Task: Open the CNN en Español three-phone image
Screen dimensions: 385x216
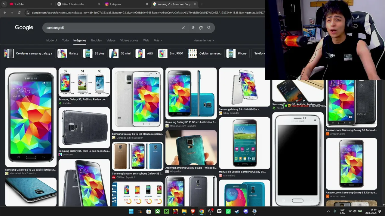Action: click(138, 156)
